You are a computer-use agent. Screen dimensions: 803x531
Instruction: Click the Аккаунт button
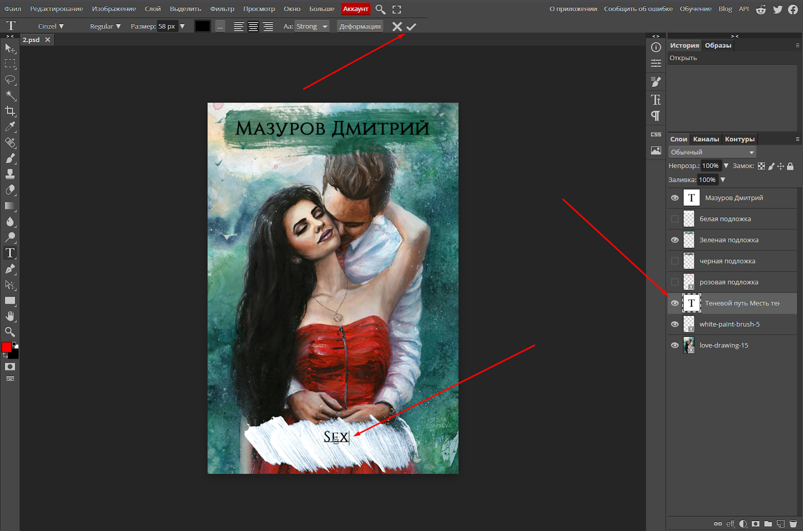coord(356,9)
